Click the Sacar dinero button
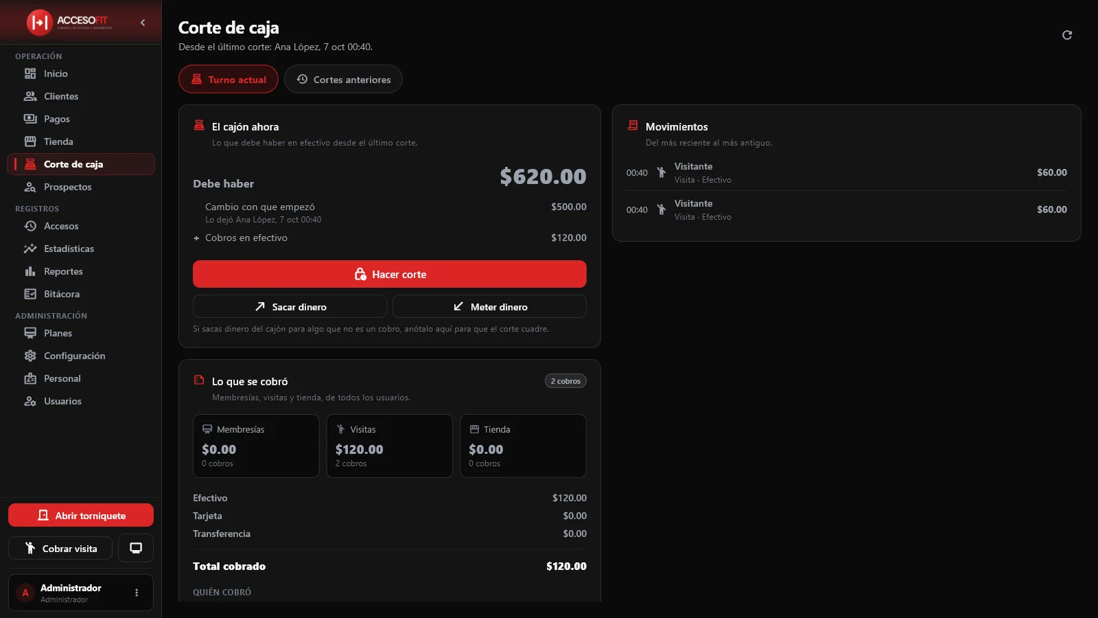Viewport: 1098px width, 618px height. 290,307
